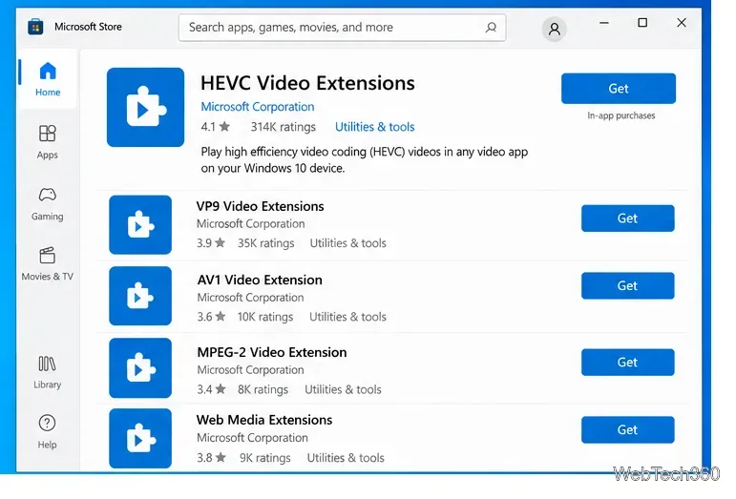Open Help in the sidebar
The image size is (736, 499).
[x=48, y=432]
